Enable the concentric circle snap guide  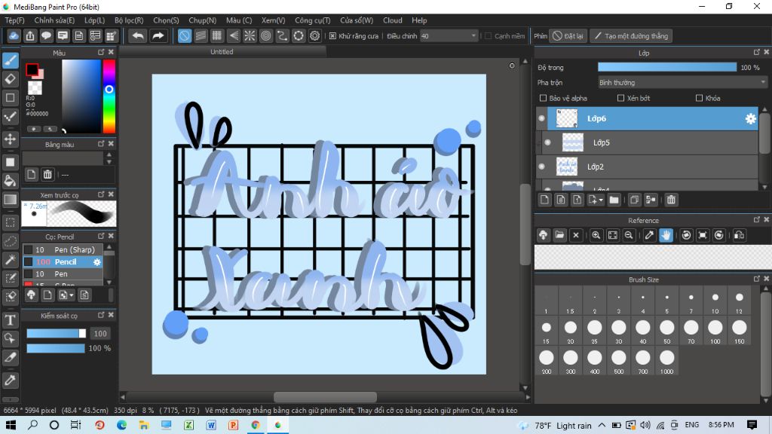(266, 36)
